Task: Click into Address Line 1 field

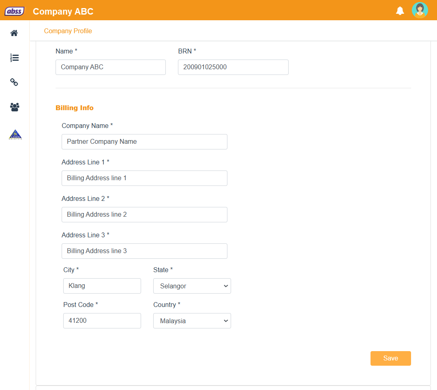Action: (x=144, y=178)
